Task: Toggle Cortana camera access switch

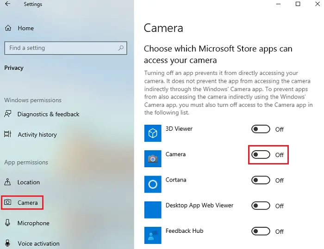Action: click(261, 180)
